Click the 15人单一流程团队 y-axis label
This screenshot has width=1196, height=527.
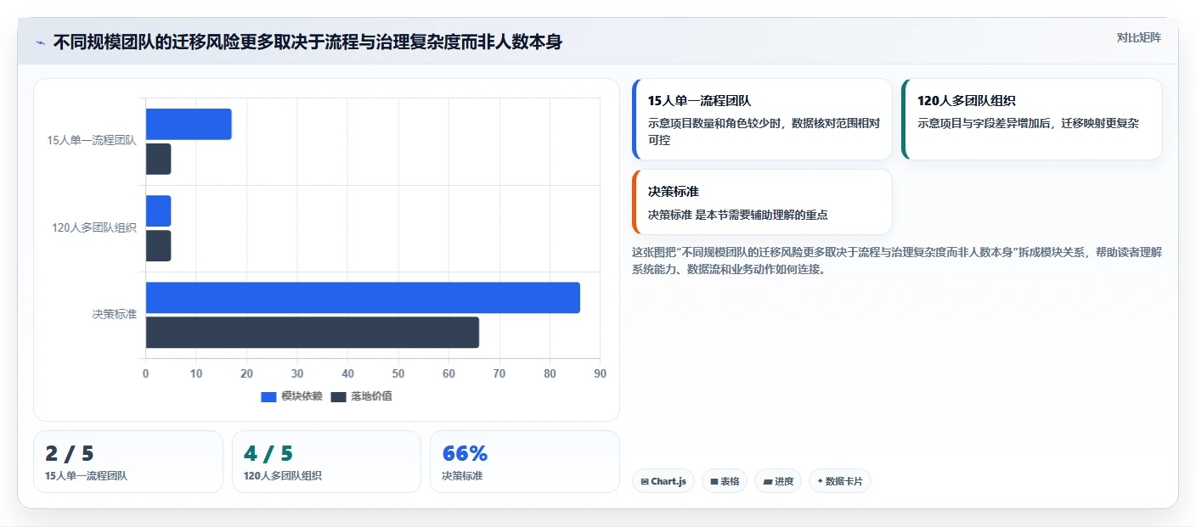92,141
